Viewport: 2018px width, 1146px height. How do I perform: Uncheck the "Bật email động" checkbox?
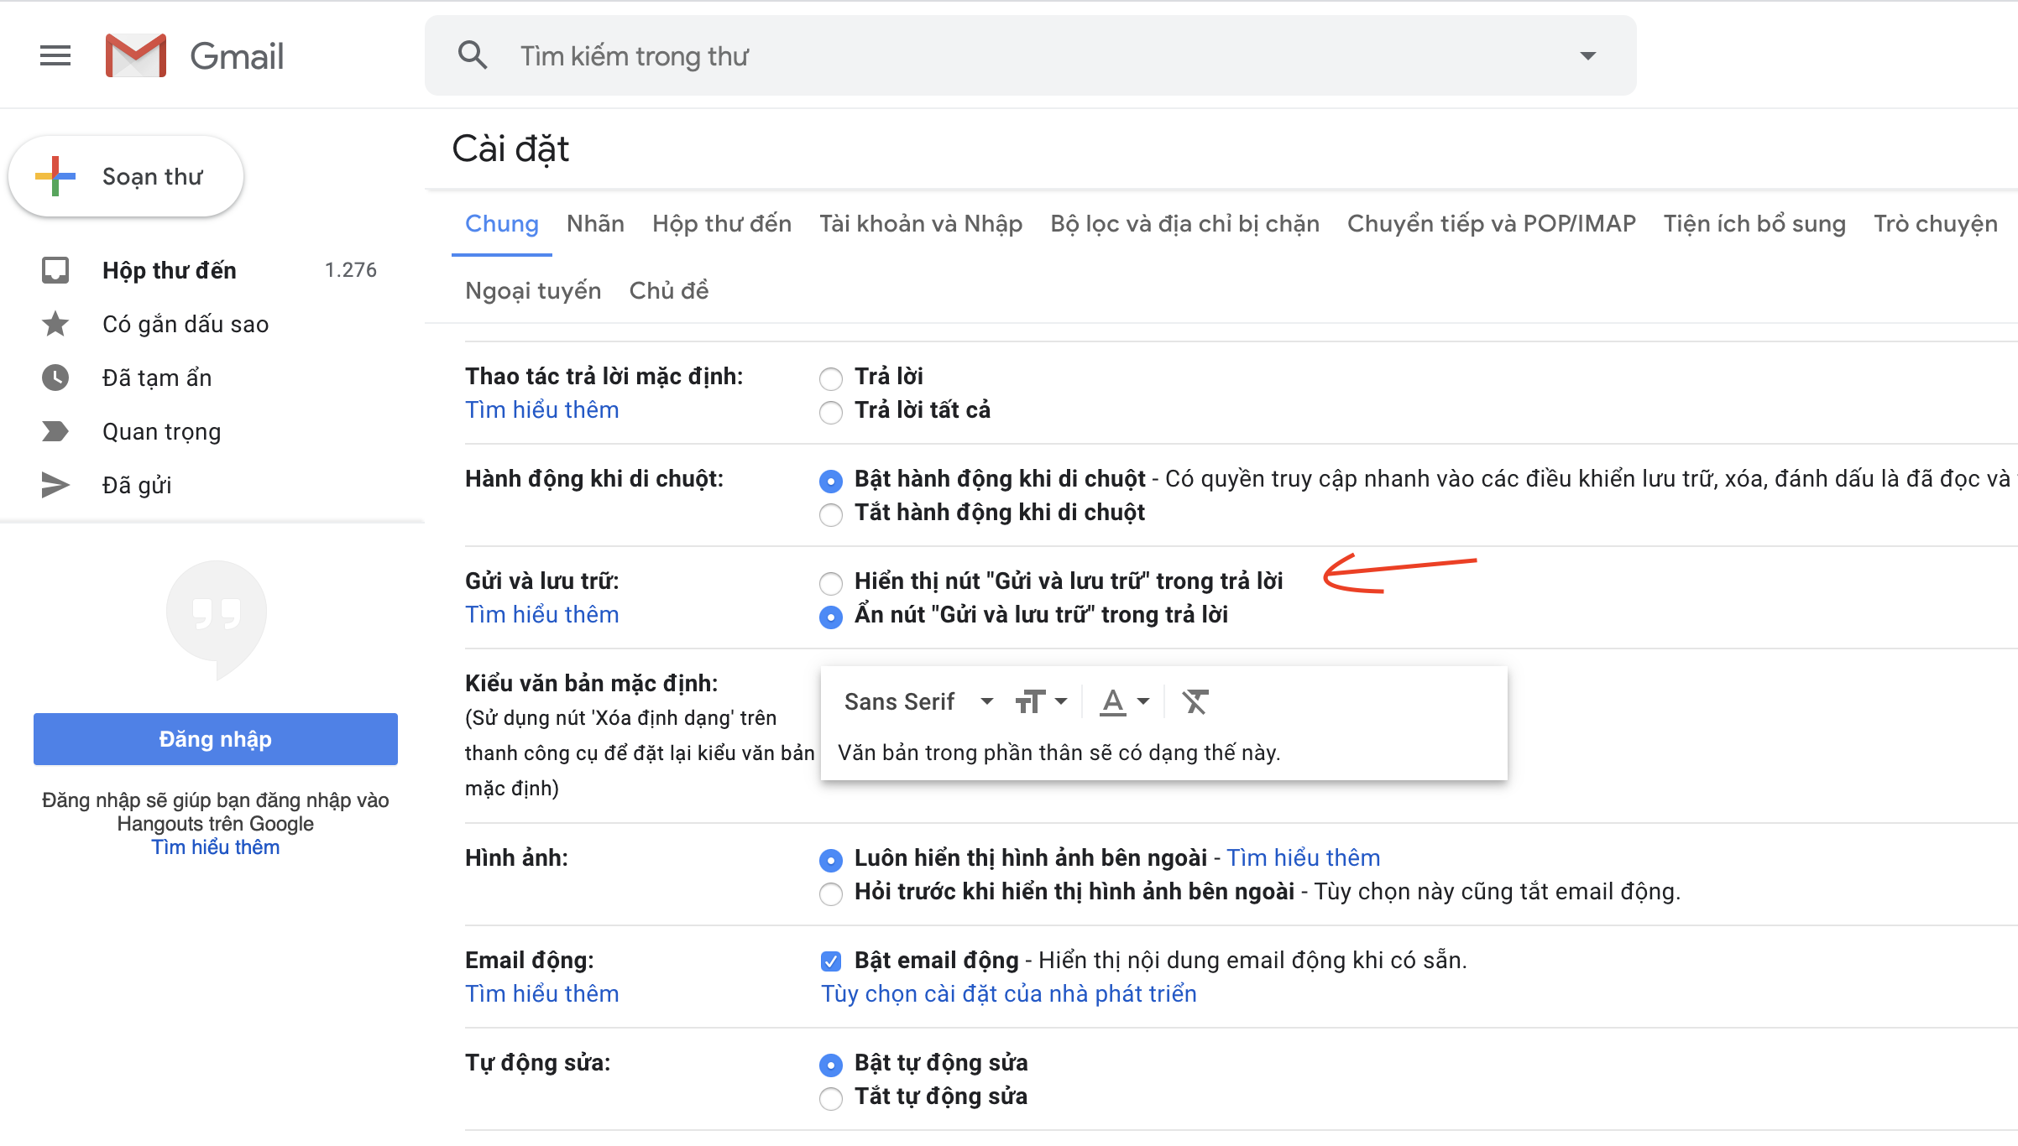(831, 961)
